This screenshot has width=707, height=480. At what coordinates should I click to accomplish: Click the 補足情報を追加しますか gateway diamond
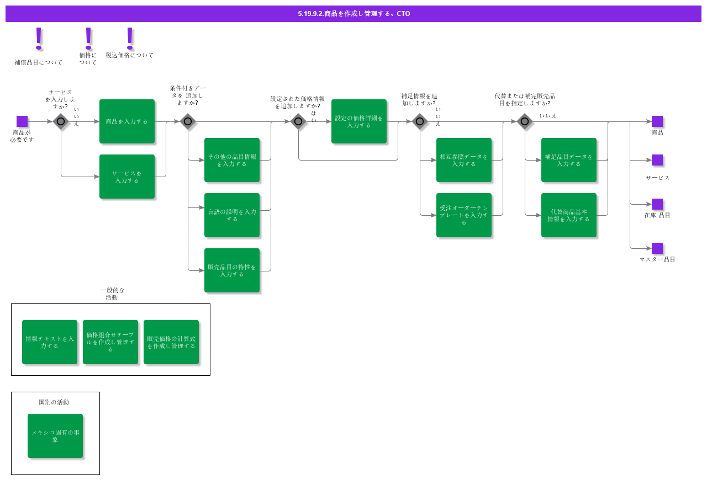pos(420,121)
